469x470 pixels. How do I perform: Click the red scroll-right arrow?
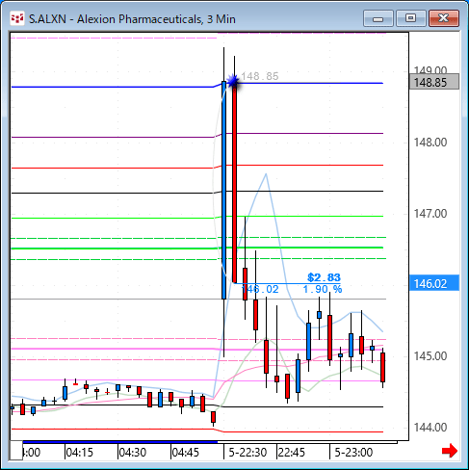point(450,451)
